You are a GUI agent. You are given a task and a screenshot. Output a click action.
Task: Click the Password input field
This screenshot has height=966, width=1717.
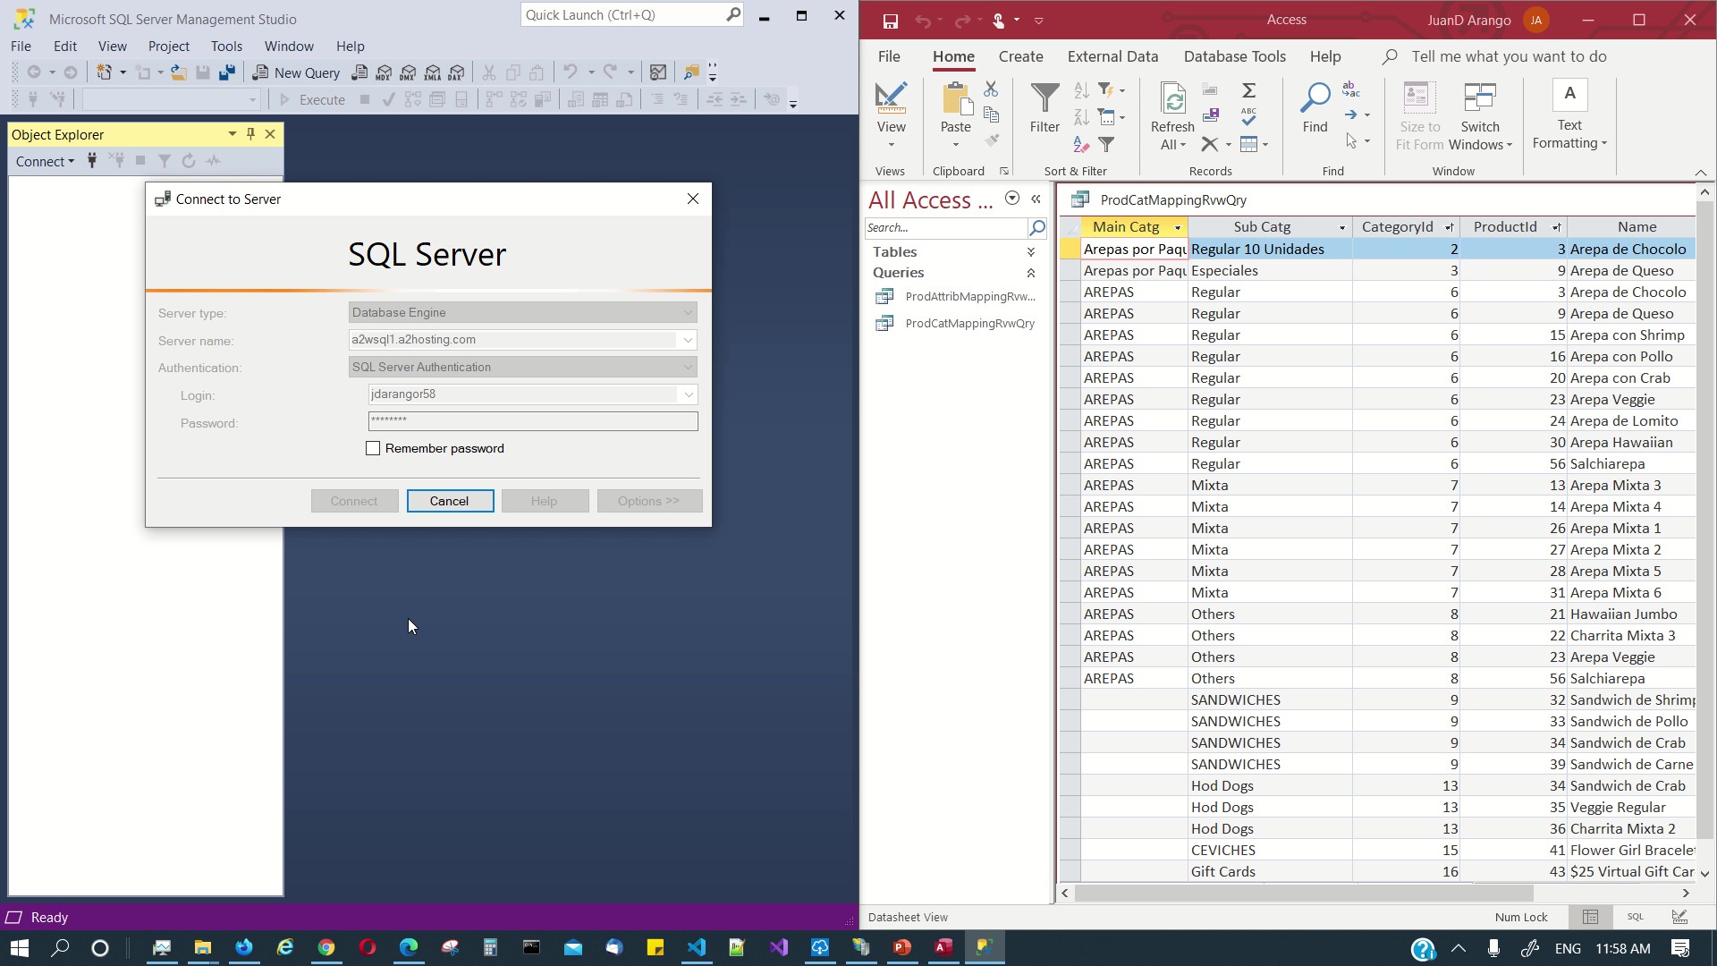coord(533,421)
